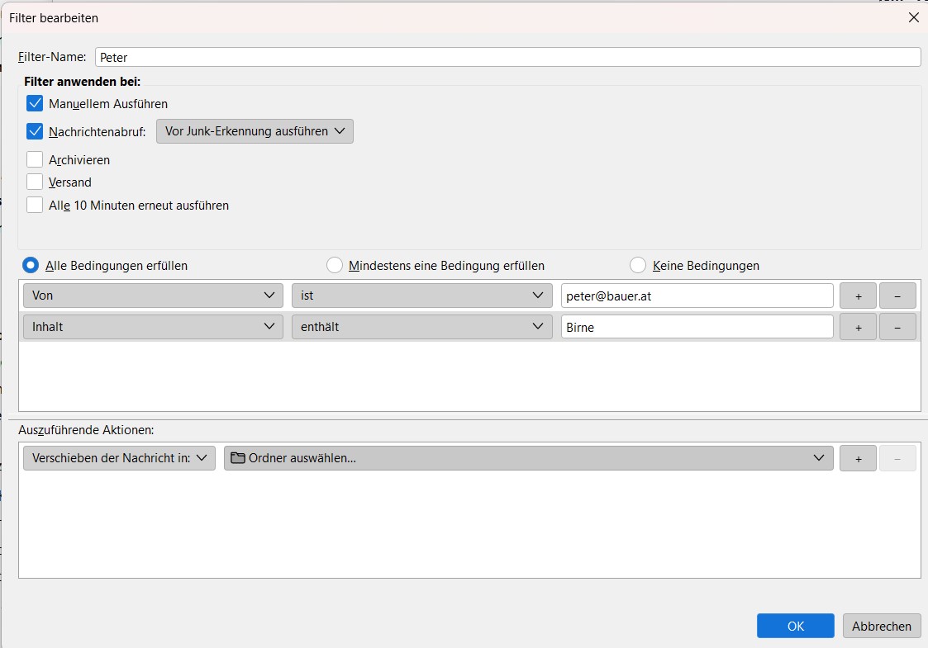
Task: Click the Filter-Name text field
Action: [x=507, y=57]
